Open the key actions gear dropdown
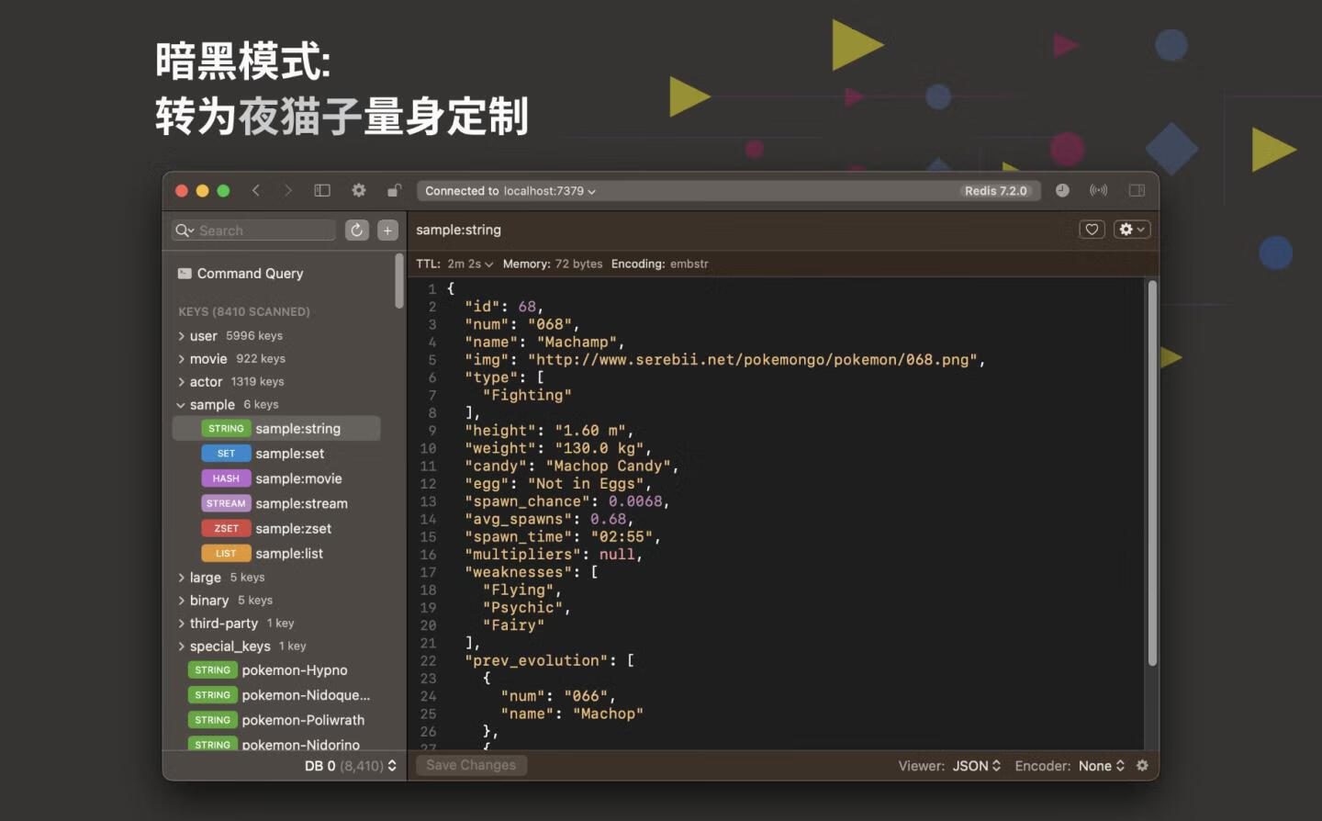The height and width of the screenshot is (821, 1322). pyautogui.click(x=1131, y=230)
